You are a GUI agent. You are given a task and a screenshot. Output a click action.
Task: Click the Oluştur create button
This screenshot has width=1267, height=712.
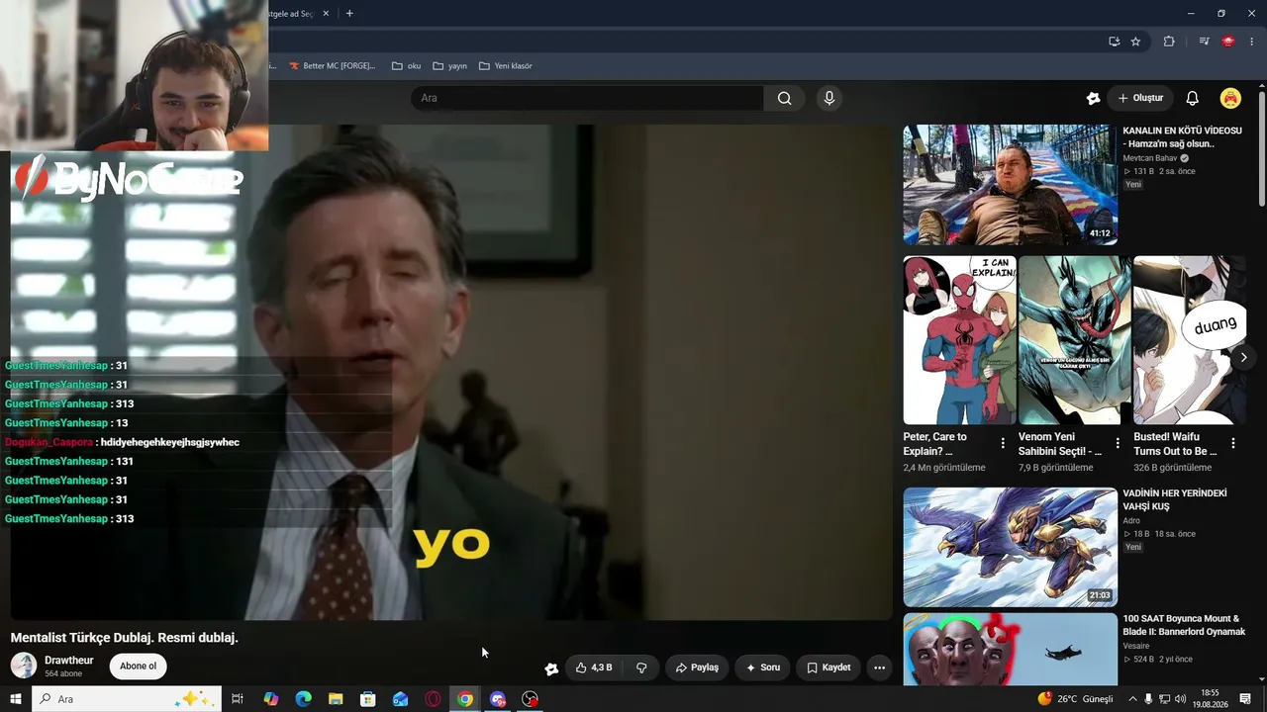click(1140, 98)
